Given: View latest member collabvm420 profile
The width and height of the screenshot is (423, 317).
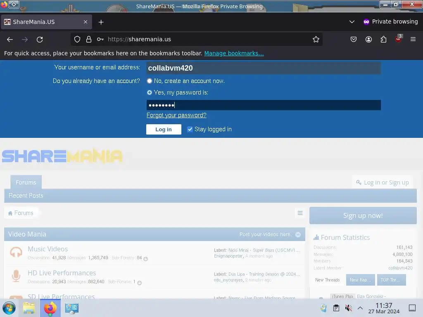Looking at the screenshot, I should coord(400,268).
